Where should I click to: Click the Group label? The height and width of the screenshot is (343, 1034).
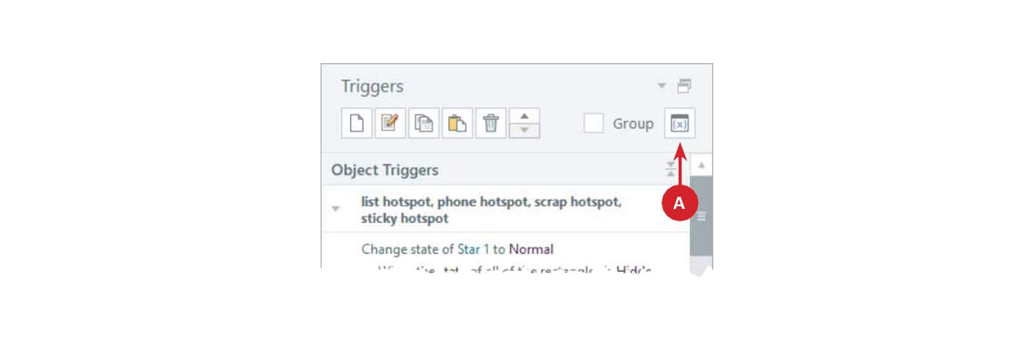(x=633, y=124)
